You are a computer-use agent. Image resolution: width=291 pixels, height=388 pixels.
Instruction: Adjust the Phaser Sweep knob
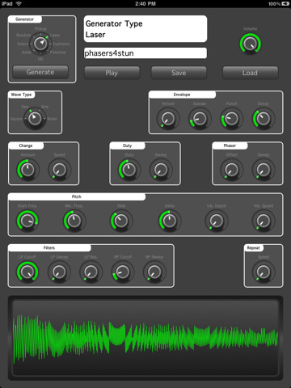tap(264, 170)
